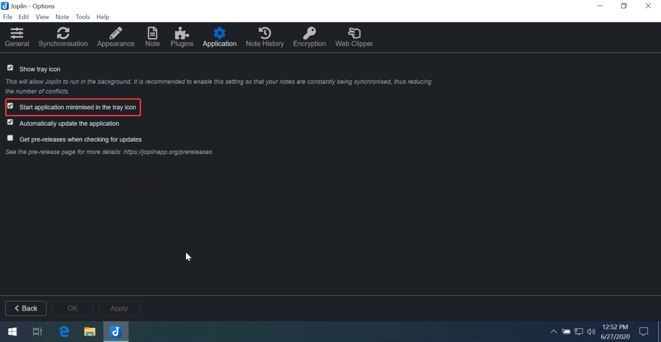Open the Appearance settings section

pyautogui.click(x=115, y=37)
